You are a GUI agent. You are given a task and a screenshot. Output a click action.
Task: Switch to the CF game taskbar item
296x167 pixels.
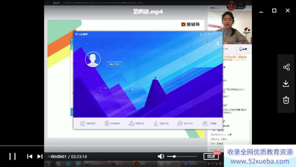pyautogui.click(x=120, y=164)
